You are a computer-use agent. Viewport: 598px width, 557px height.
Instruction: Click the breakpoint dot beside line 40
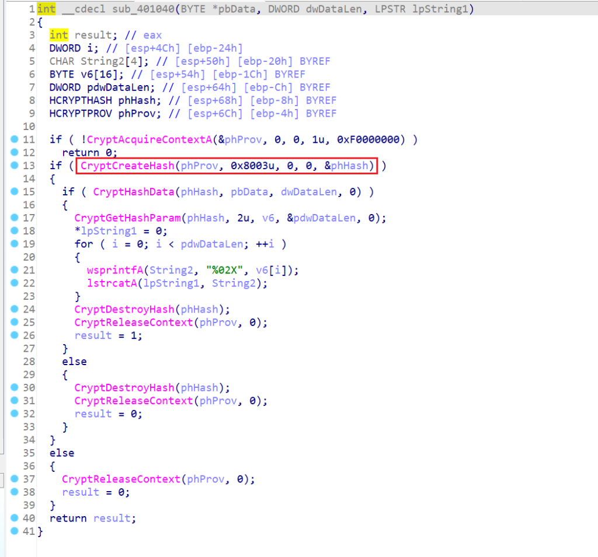[x=15, y=519]
